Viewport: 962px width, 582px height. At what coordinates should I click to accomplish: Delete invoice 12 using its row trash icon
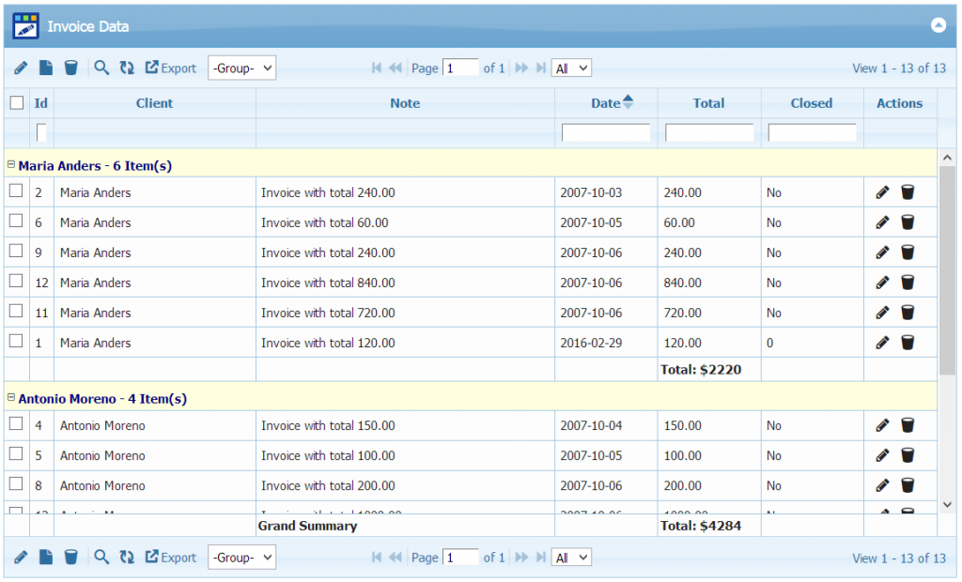(908, 283)
